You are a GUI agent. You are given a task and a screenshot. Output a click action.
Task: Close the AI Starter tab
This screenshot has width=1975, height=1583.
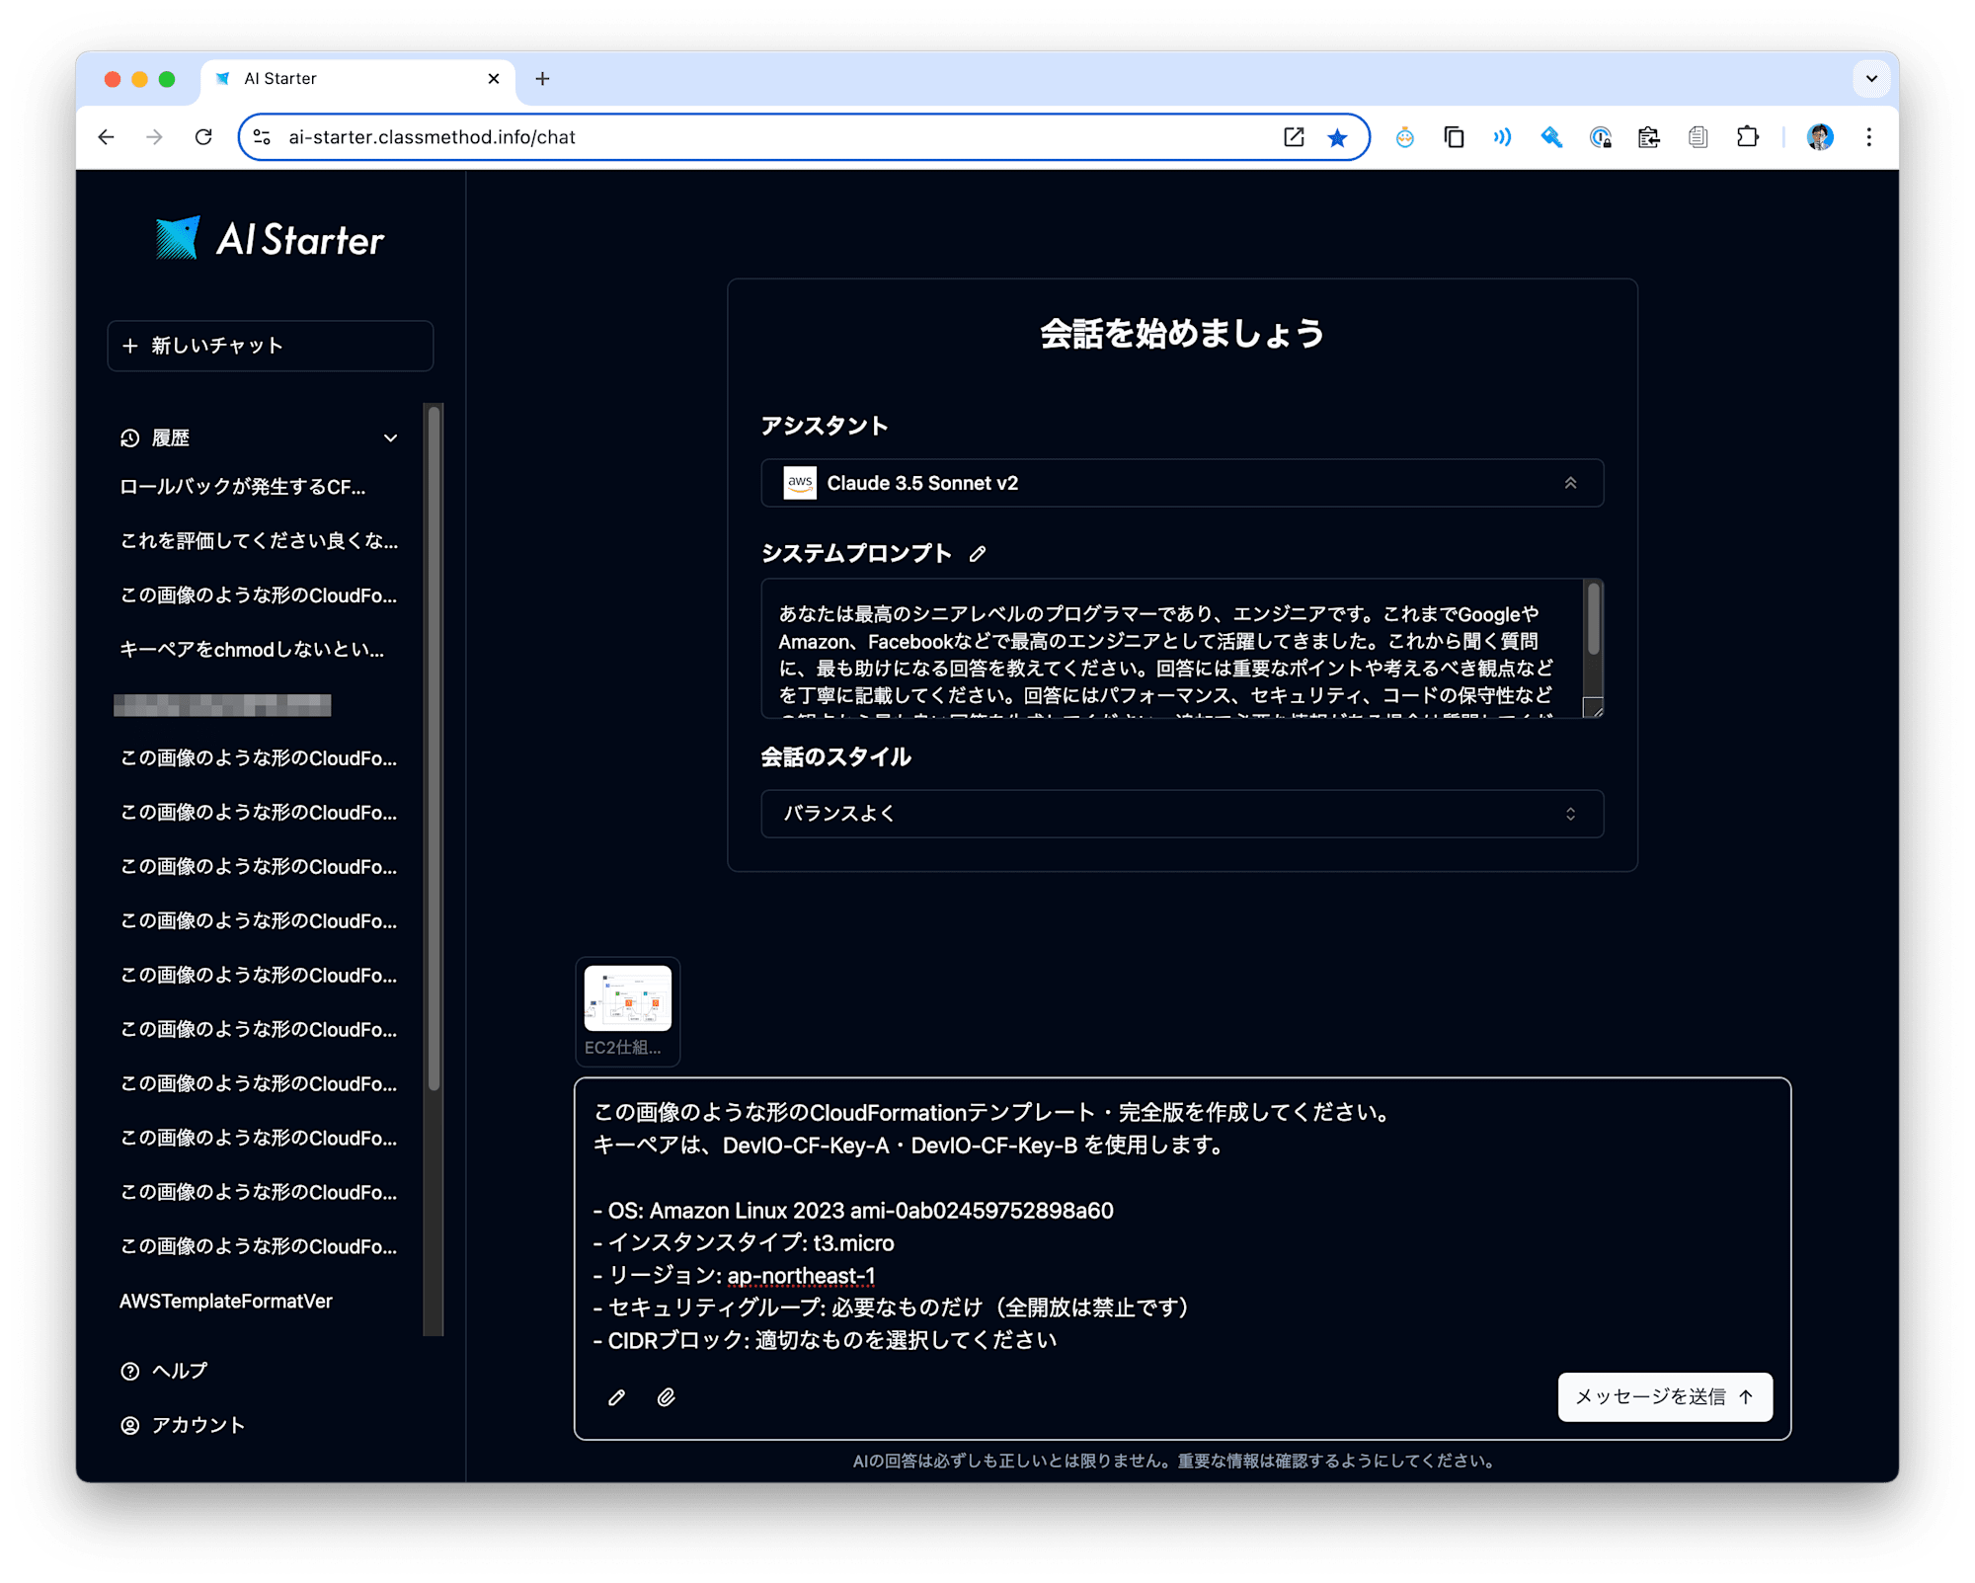[x=494, y=79]
